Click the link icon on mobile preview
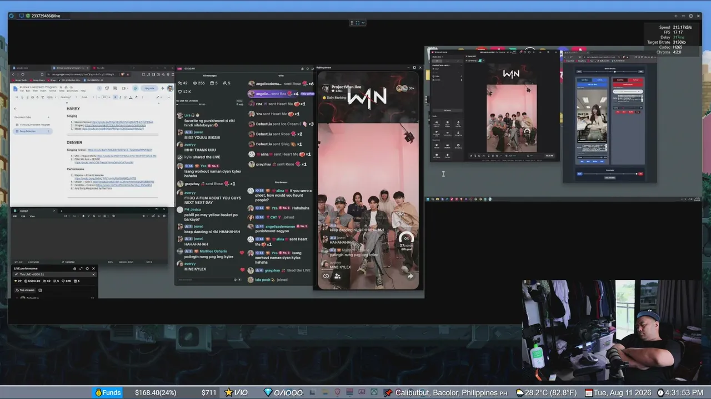This screenshot has width=711, height=399. tap(326, 276)
